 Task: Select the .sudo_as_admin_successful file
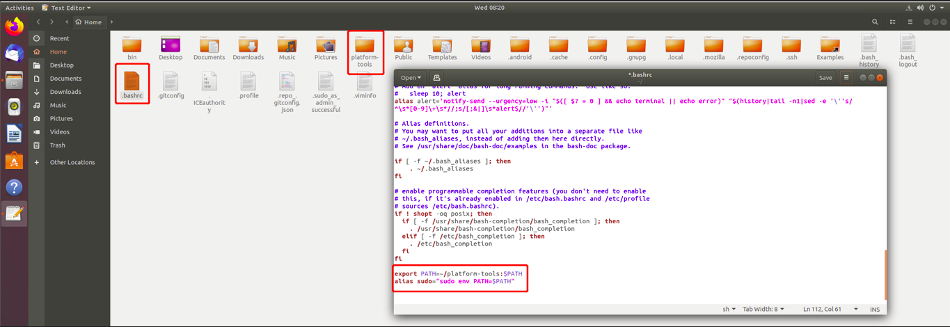[326, 92]
